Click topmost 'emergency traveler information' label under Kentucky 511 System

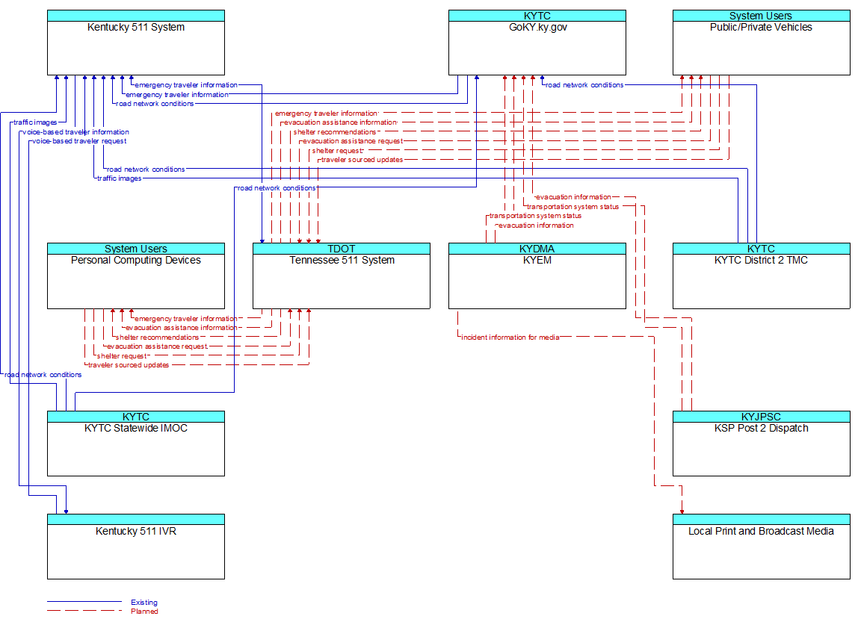186,85
